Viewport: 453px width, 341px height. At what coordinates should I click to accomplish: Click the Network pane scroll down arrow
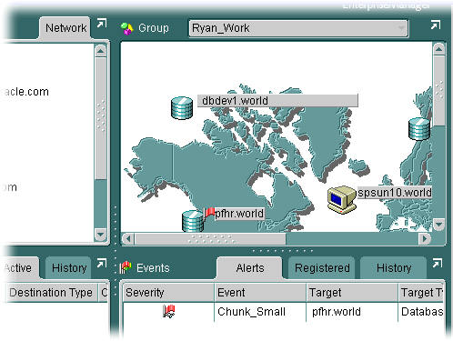(x=101, y=235)
